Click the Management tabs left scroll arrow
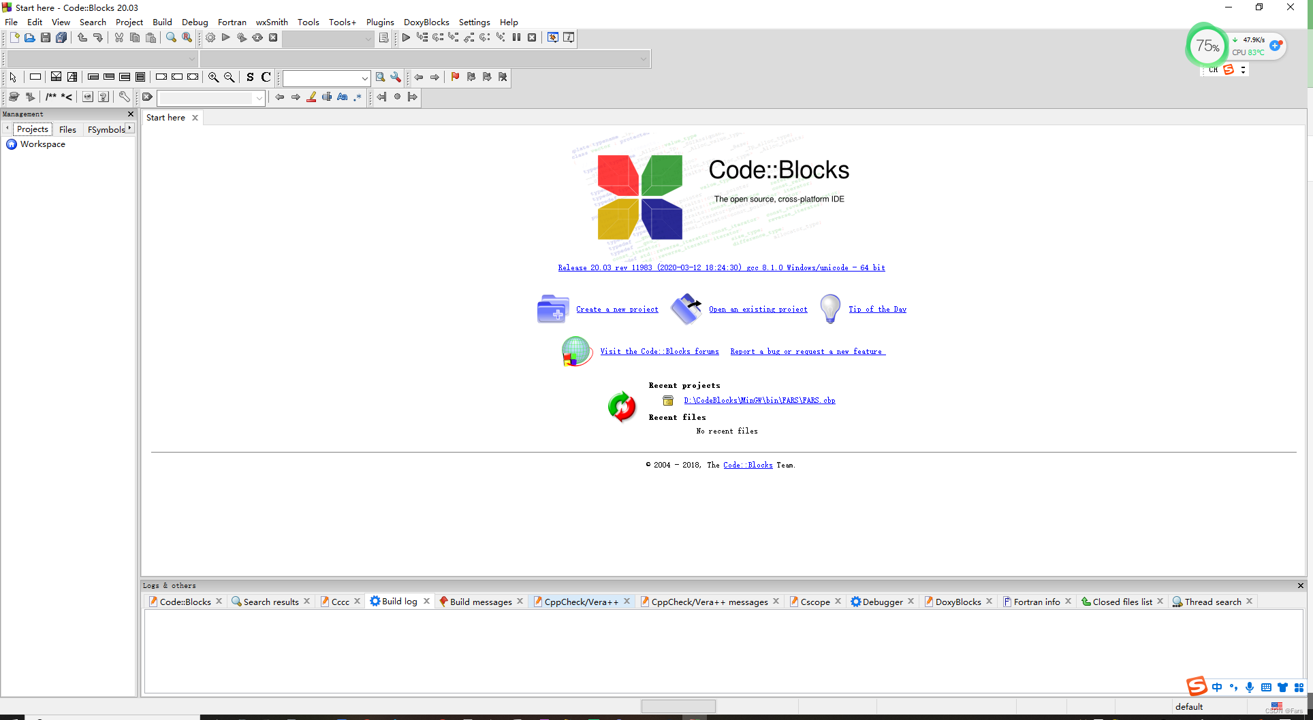The height and width of the screenshot is (720, 1313). [7, 128]
